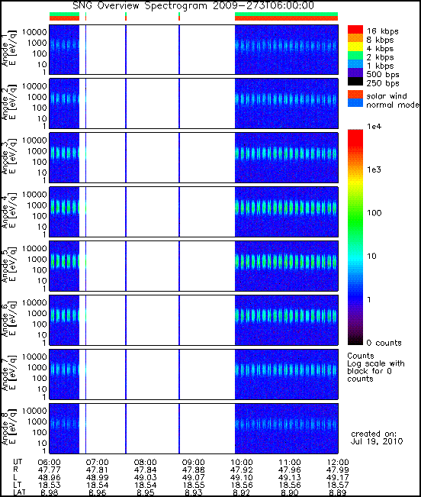This screenshot has width=421, height=497.
Task: Click the 8 kbps orange legend swatch
Action: 355,38
